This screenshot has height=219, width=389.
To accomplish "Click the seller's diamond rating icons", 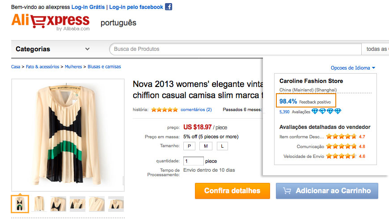I will click(326, 111).
